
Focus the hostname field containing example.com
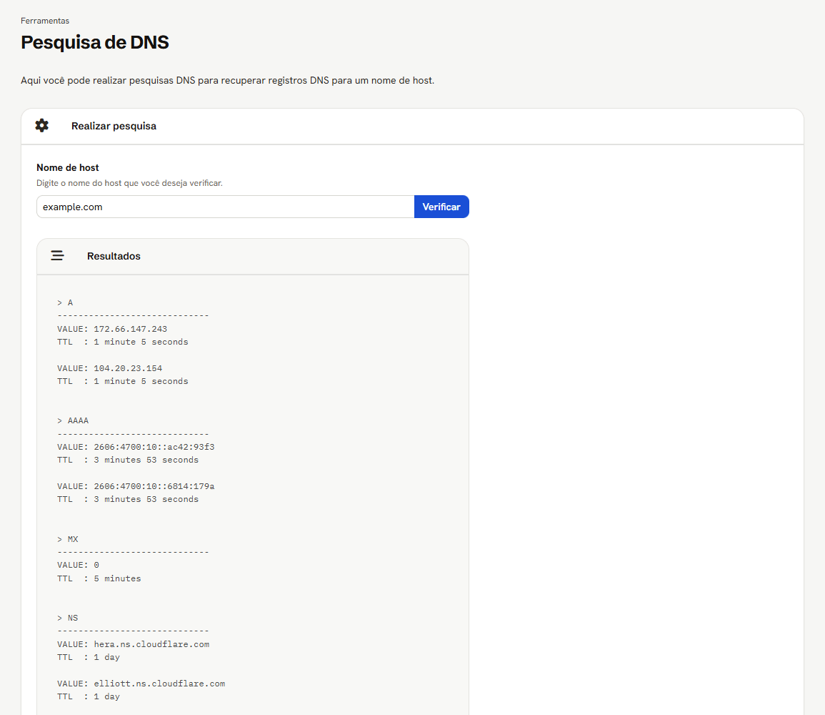(x=225, y=207)
